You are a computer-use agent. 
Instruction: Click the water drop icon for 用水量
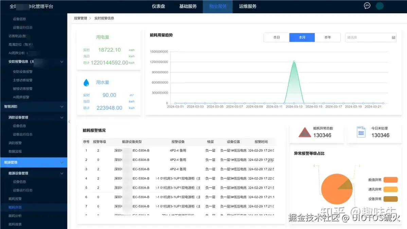(86, 82)
